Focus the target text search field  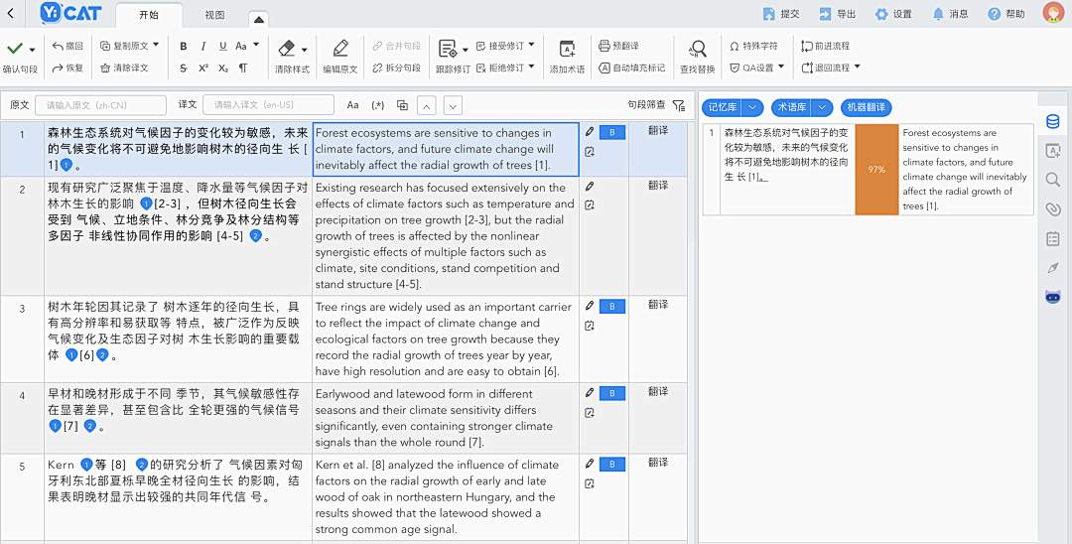tap(269, 105)
